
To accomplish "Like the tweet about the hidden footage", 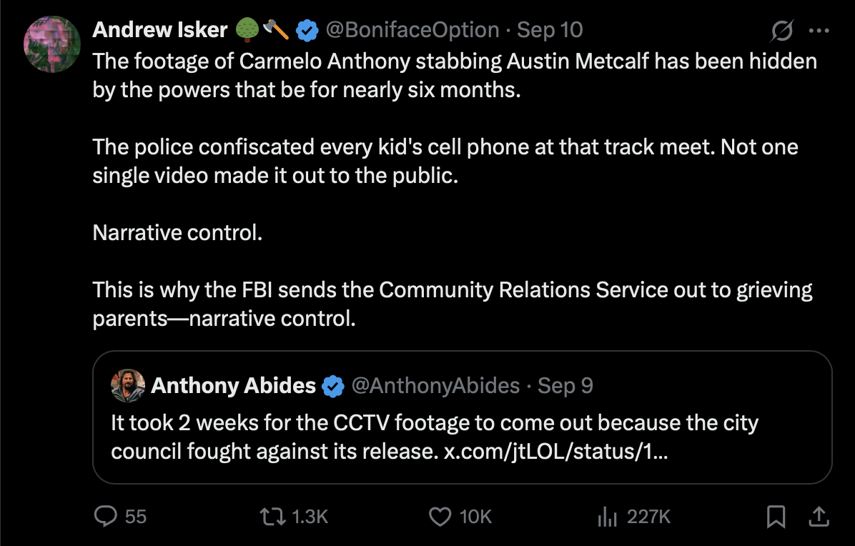I will (440, 516).
